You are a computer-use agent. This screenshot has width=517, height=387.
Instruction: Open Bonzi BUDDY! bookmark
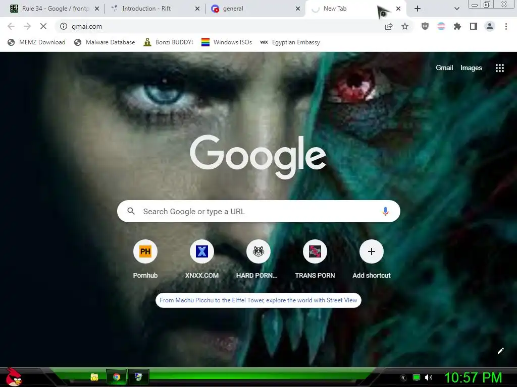click(x=168, y=42)
